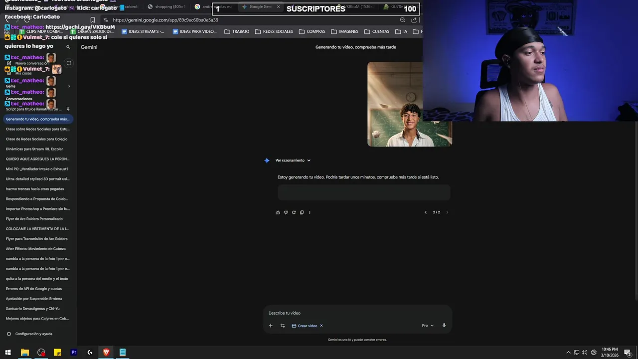The width and height of the screenshot is (638, 359).
Task: Open the CUENTAS bookmarks folder
Action: [x=377, y=31]
